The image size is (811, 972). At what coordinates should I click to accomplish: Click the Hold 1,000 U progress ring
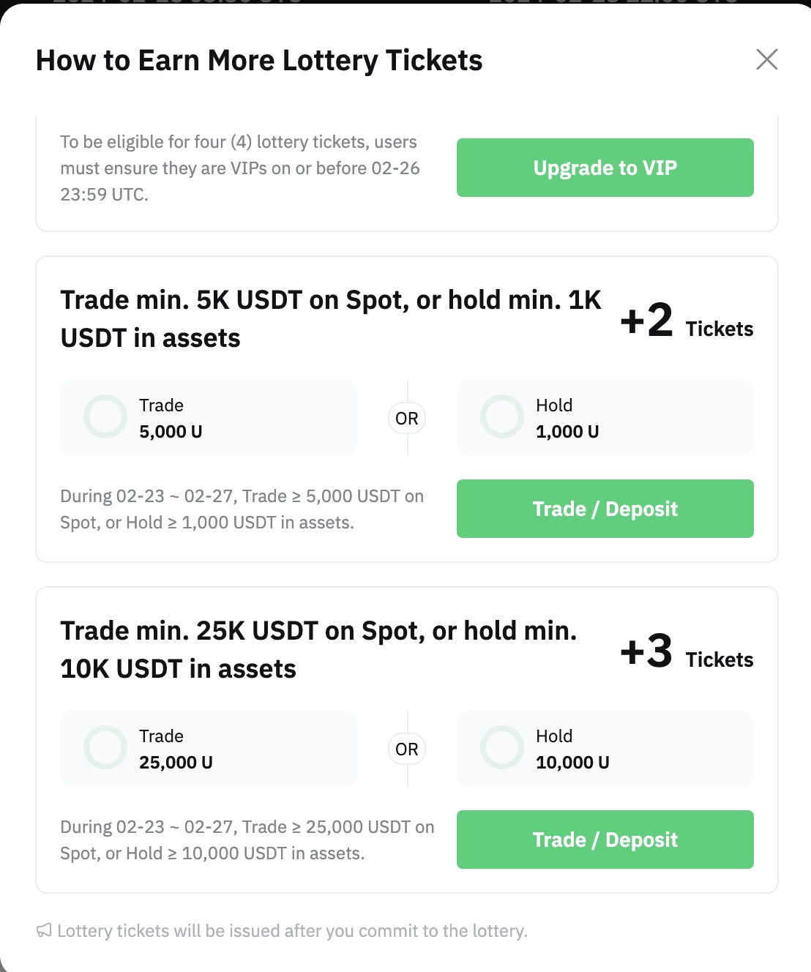[502, 416]
